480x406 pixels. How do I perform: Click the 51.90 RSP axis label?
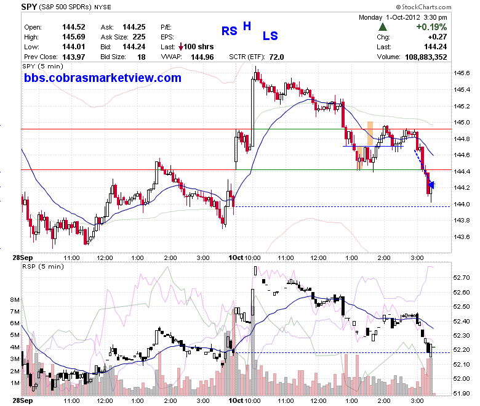pos(462,393)
